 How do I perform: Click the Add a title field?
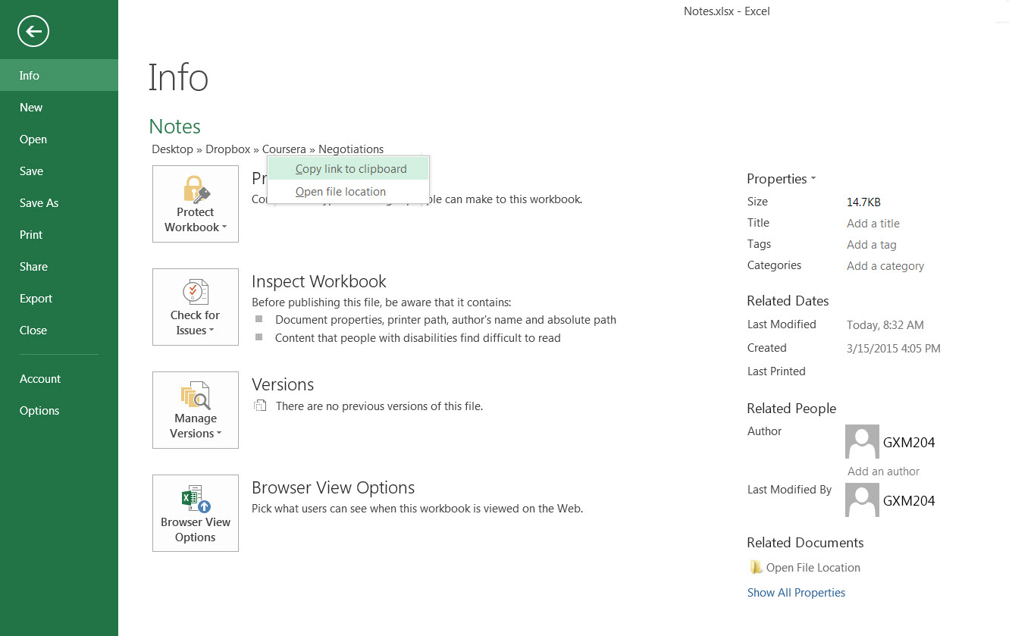tap(873, 224)
